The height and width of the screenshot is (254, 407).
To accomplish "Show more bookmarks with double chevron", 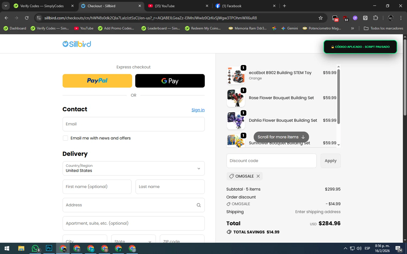I will pos(352,28).
